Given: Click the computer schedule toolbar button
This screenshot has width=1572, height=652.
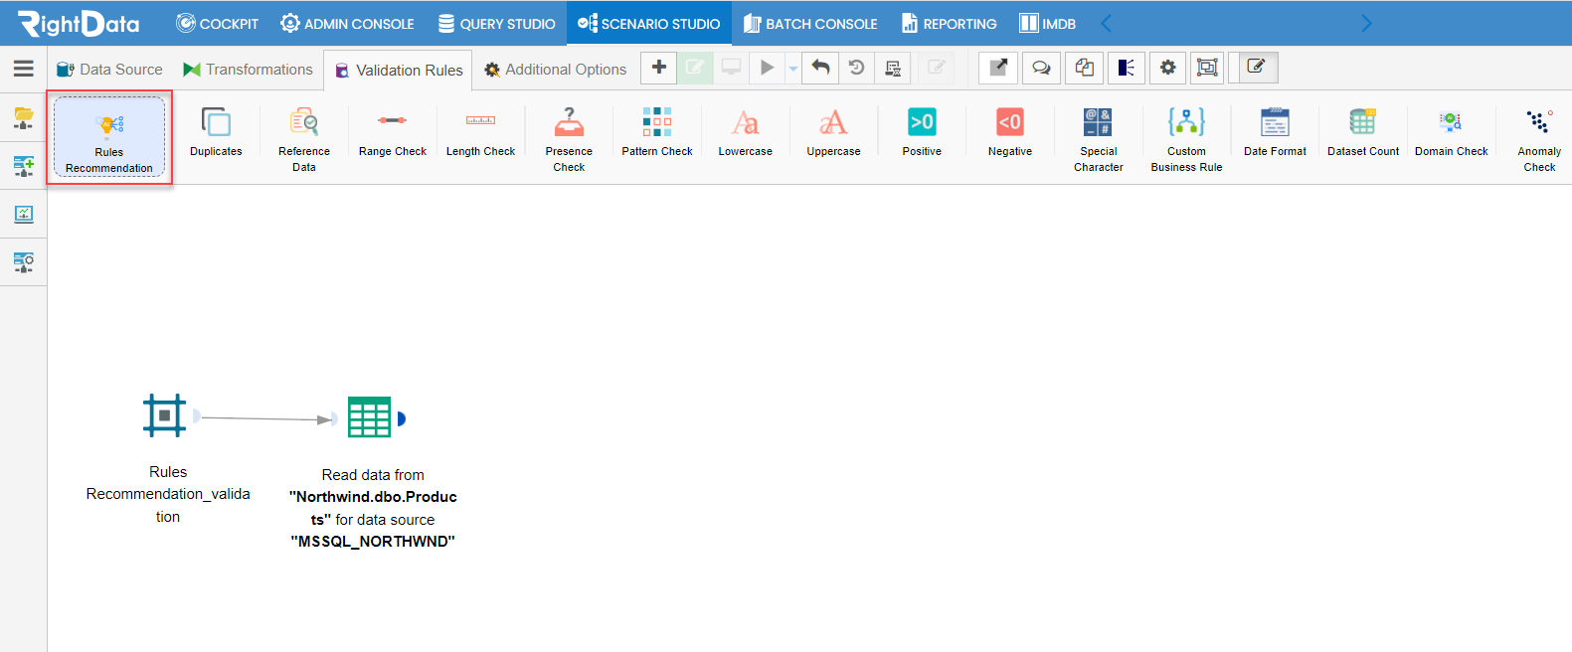Looking at the screenshot, I should tap(893, 68).
